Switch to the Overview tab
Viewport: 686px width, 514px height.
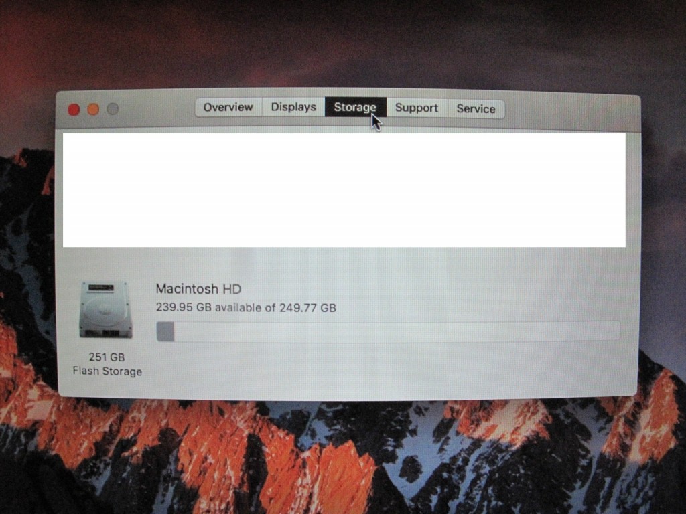pyautogui.click(x=228, y=108)
